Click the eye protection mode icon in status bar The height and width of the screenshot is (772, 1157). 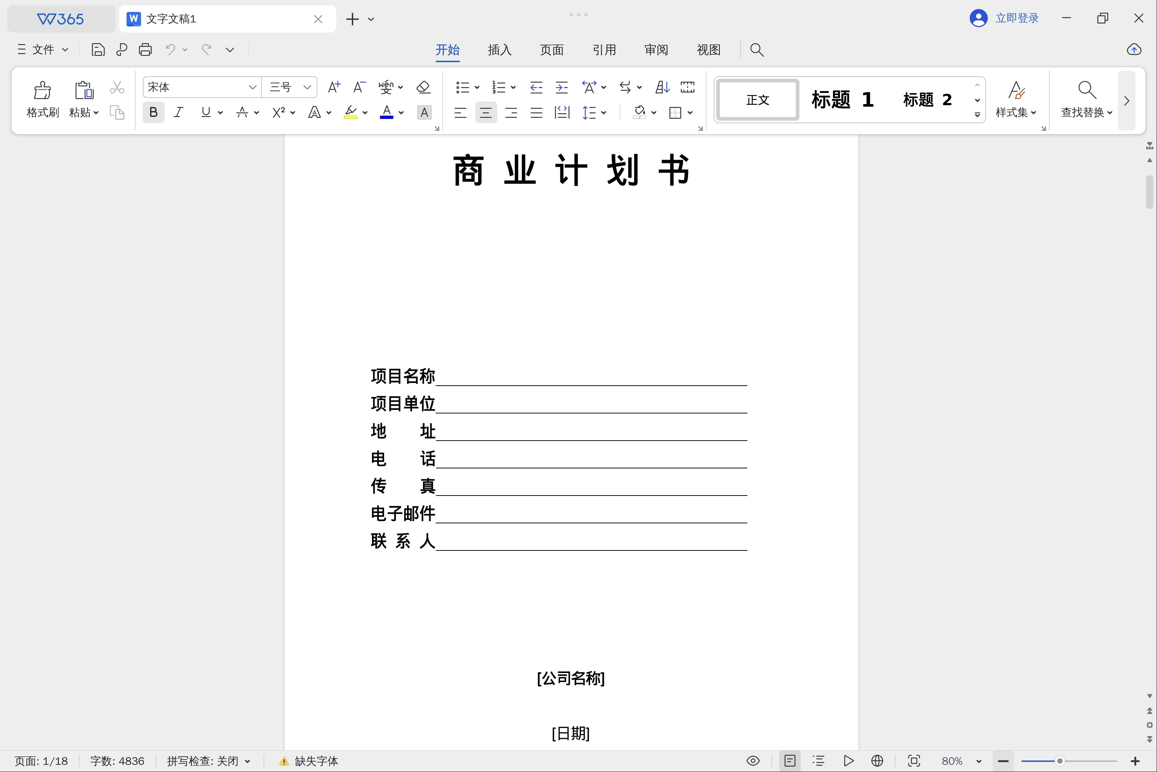point(753,761)
